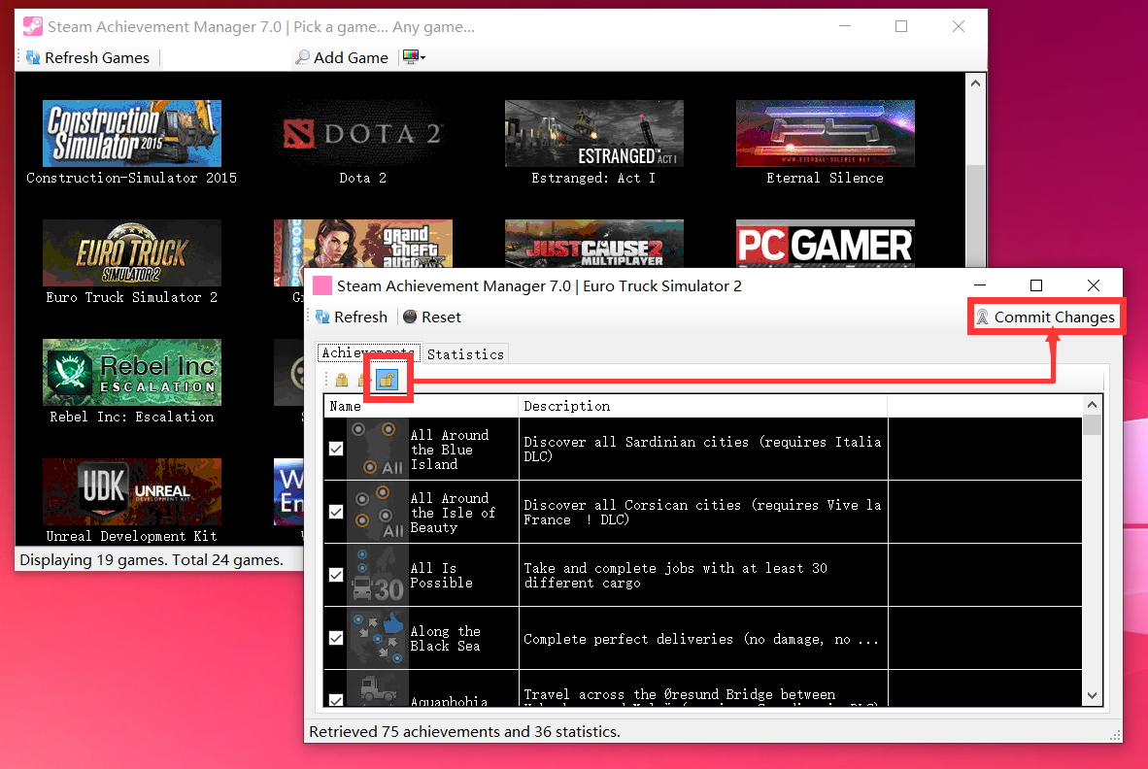Select the PC Gamer tile
The width and height of the screenshot is (1148, 769).
click(826, 243)
